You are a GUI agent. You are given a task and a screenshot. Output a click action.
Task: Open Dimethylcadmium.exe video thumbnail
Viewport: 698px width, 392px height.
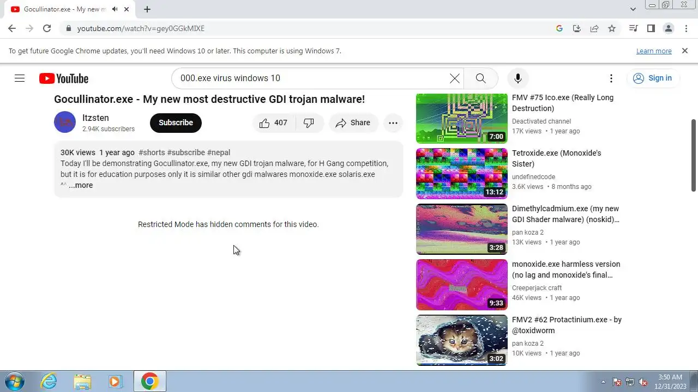pyautogui.click(x=461, y=229)
